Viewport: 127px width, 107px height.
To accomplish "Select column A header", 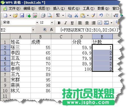I will click(20, 37).
